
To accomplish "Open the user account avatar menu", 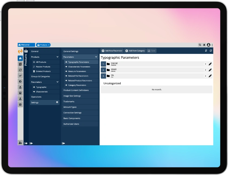I will (x=209, y=45).
